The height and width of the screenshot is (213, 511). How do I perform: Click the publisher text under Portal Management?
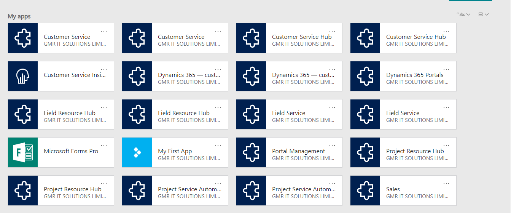[303, 158]
